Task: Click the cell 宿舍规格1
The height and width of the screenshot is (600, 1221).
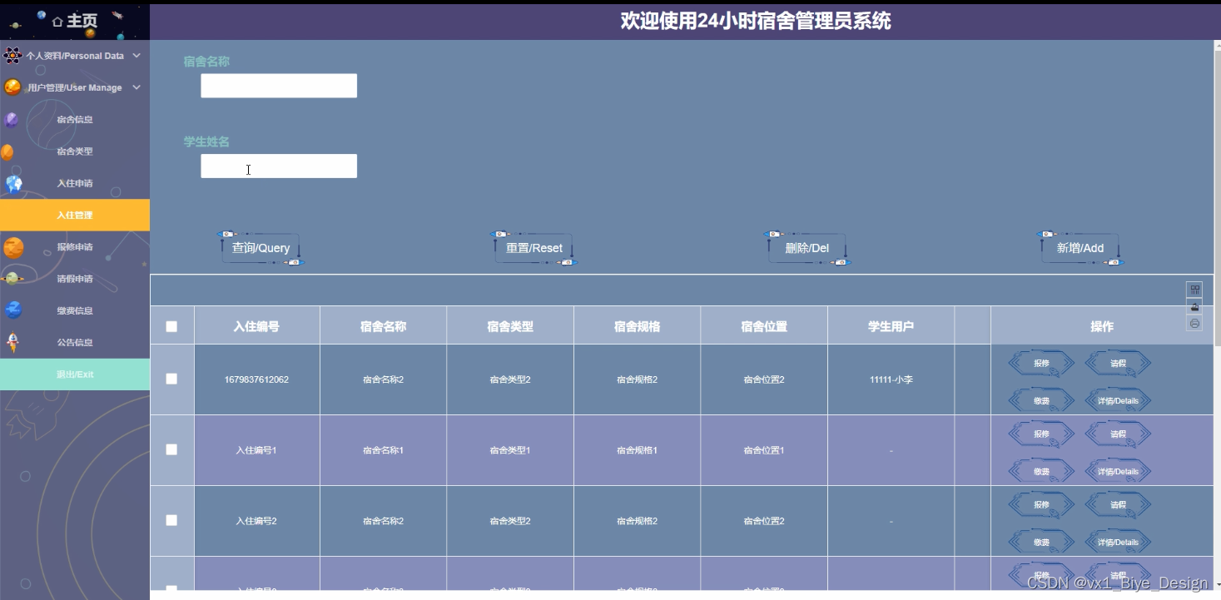Action: (637, 450)
